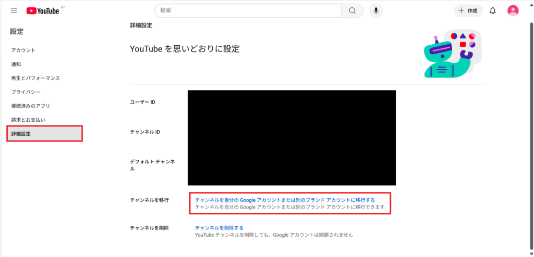Click the 設定 sidebar heading

(17, 32)
